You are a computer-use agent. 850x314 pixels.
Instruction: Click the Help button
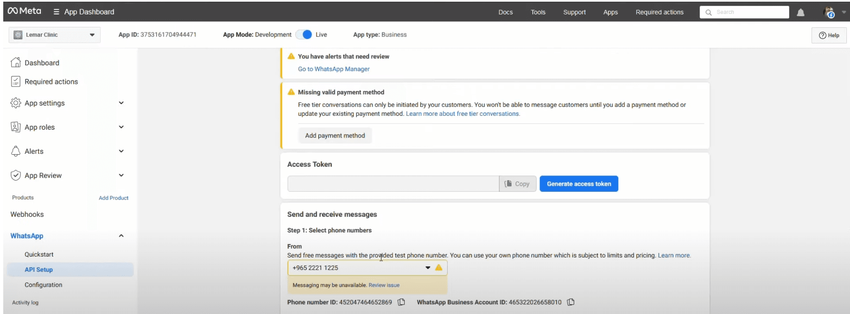[829, 35]
